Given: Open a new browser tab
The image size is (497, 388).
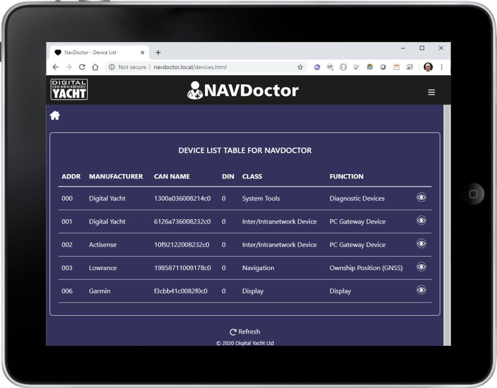Looking at the screenshot, I should click(158, 52).
